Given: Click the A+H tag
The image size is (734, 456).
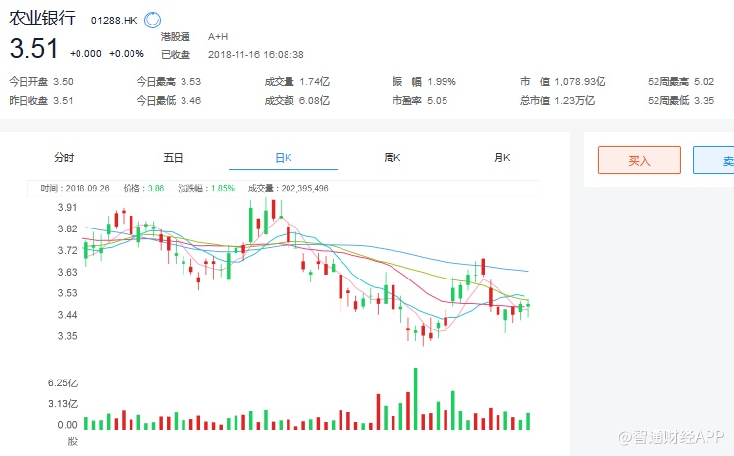Looking at the screenshot, I should pyautogui.click(x=218, y=37).
